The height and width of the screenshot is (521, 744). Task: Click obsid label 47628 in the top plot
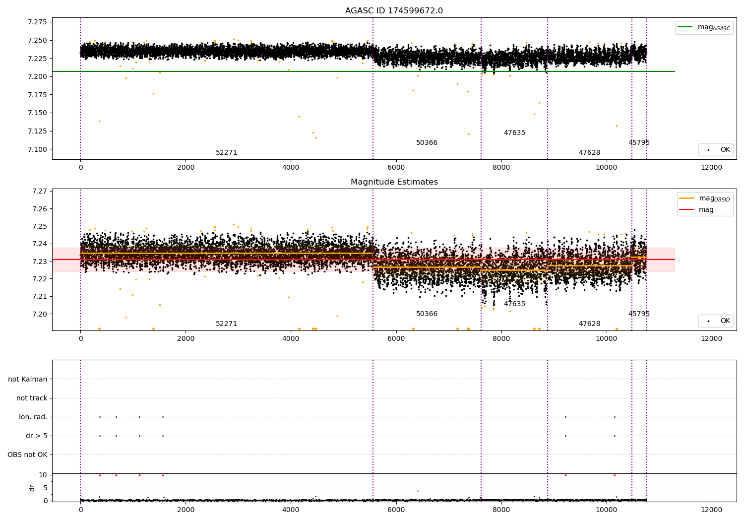pyautogui.click(x=589, y=153)
